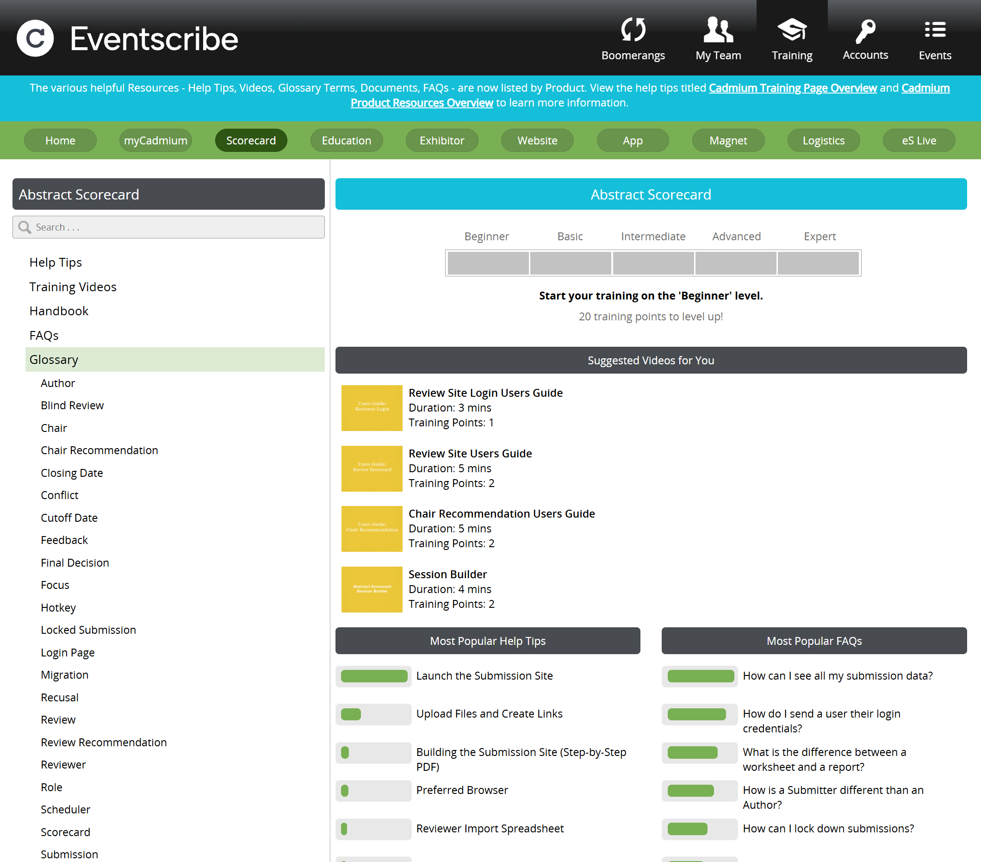Open FAQ about seeing all submission data
This screenshot has height=862, width=981.
[838, 676]
